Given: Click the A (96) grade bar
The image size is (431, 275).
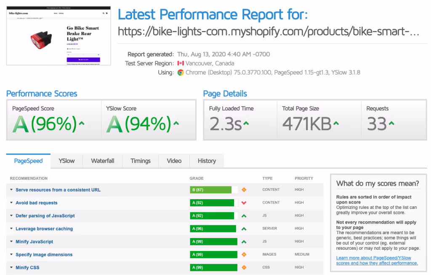Looking at the screenshot, I should [x=213, y=229].
